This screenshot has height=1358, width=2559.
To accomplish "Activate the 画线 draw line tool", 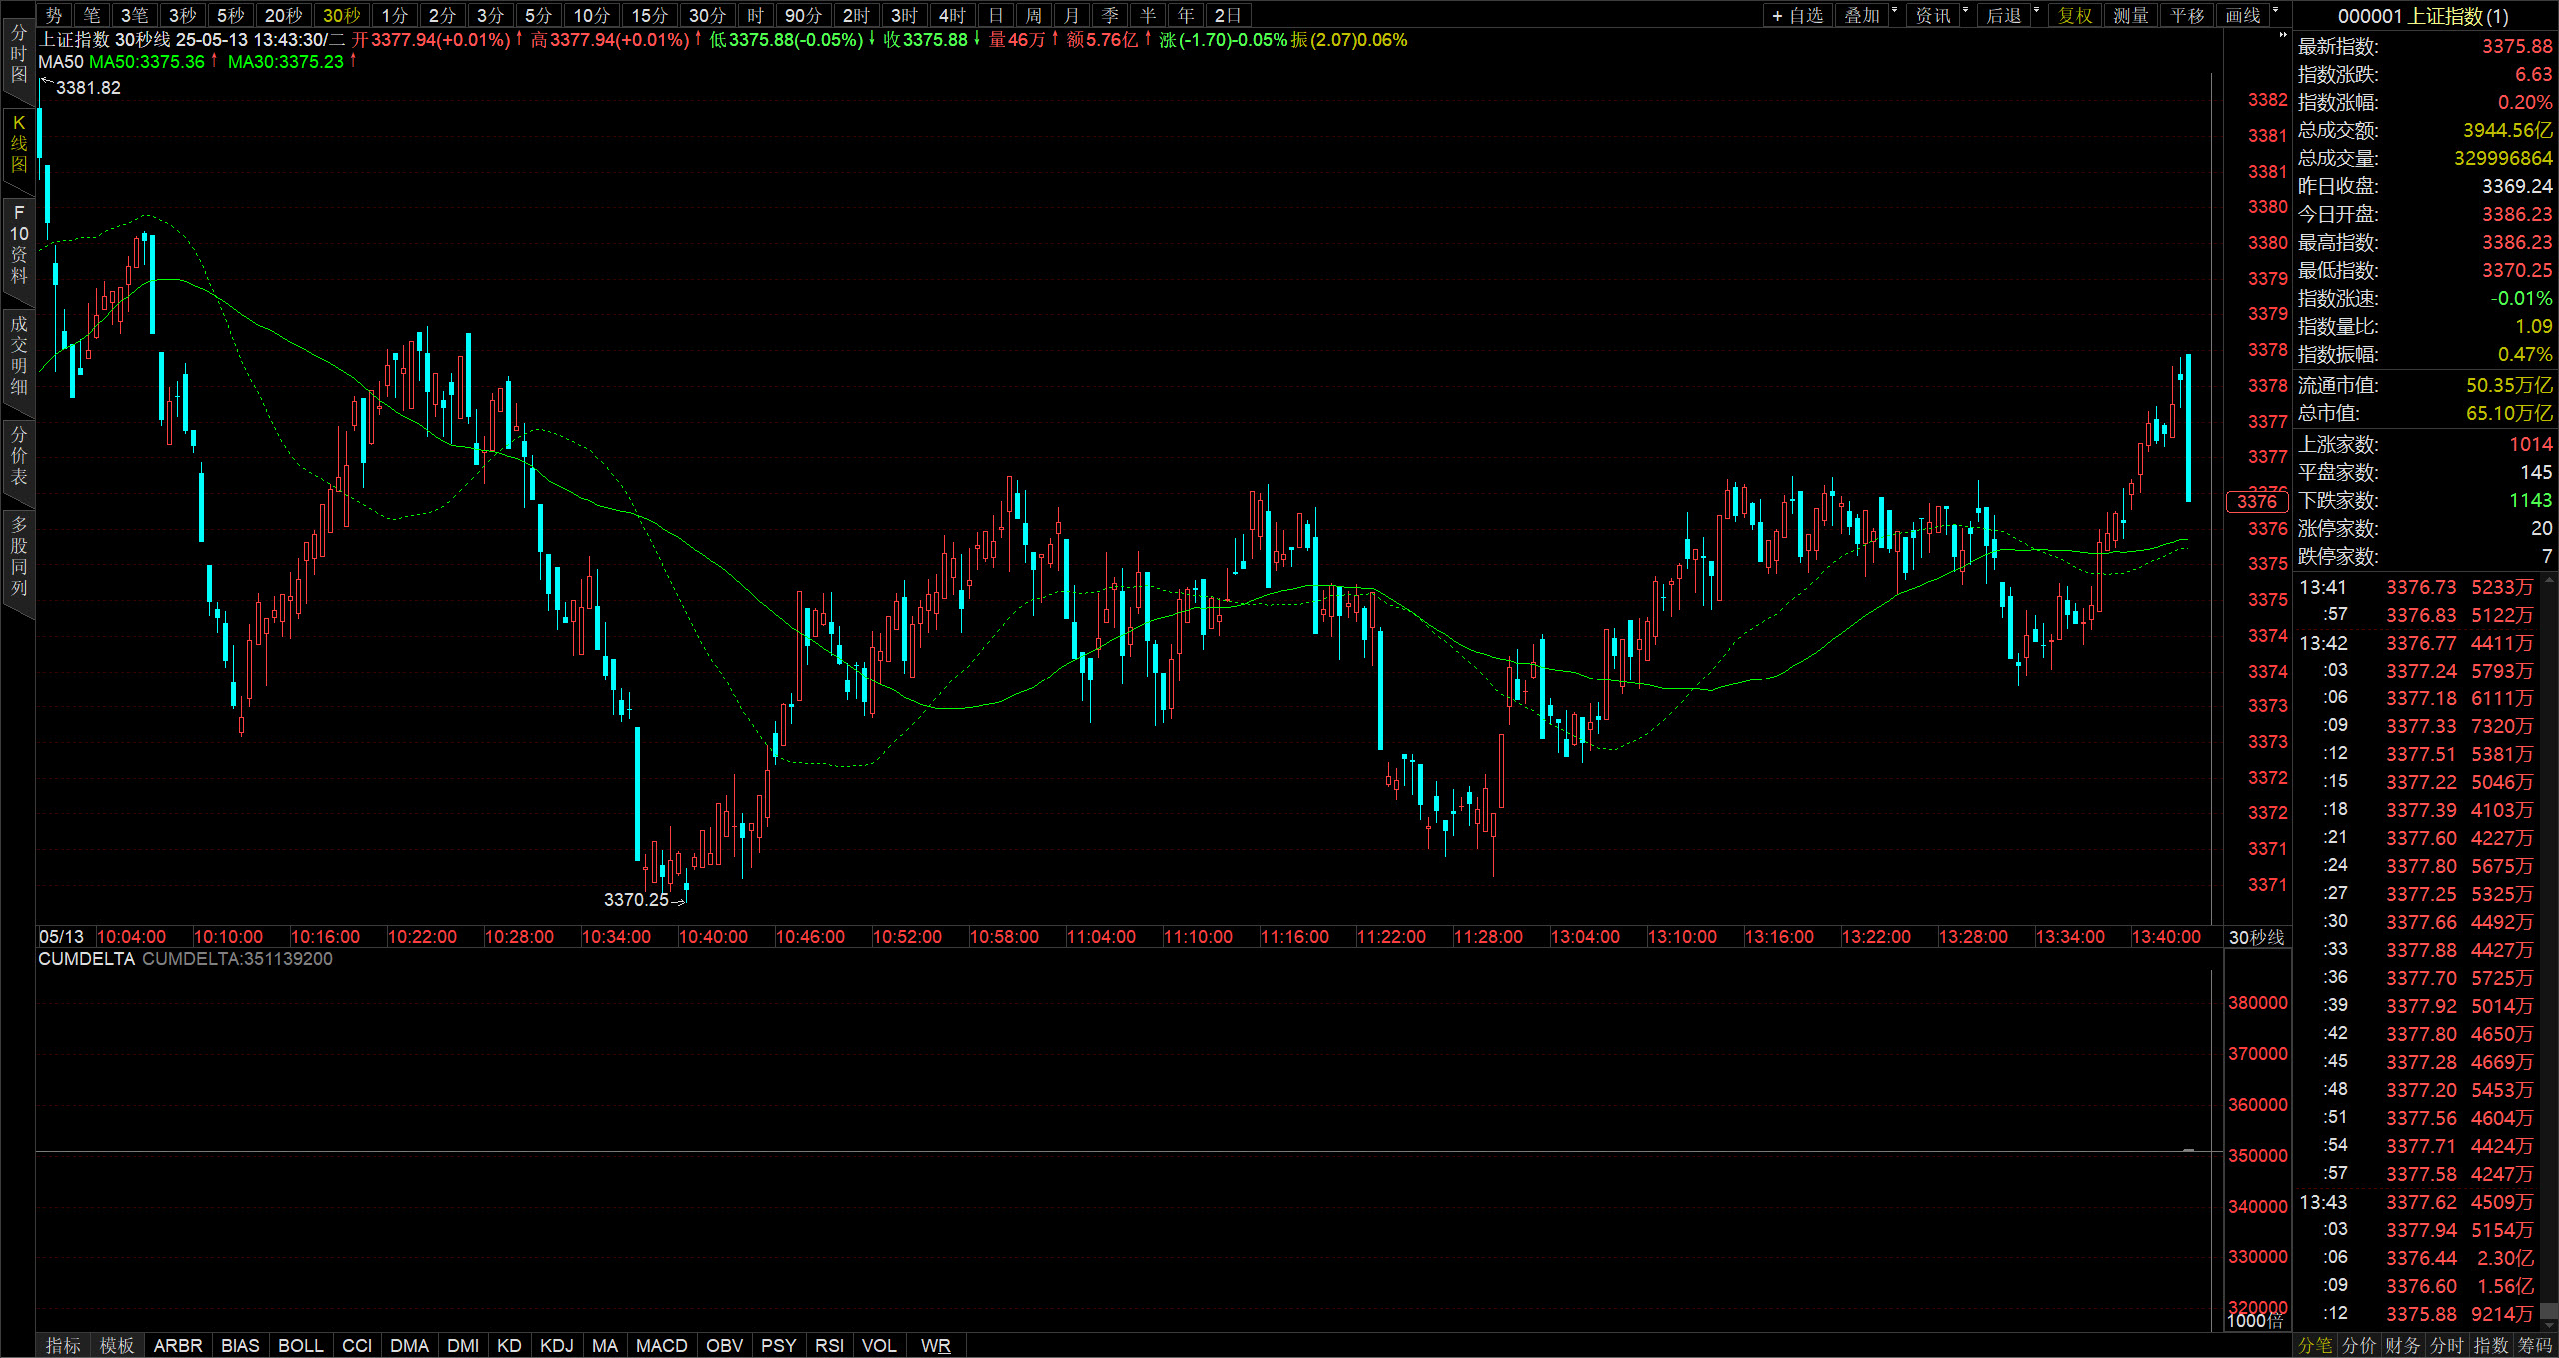I will [2242, 15].
